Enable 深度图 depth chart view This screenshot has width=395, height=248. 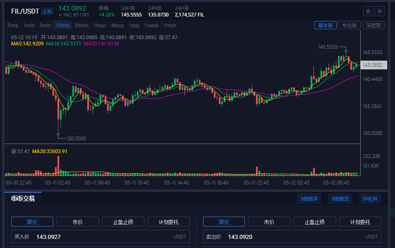click(x=373, y=25)
